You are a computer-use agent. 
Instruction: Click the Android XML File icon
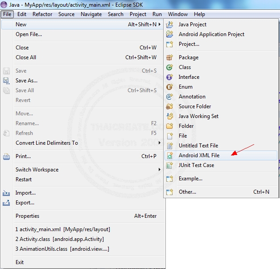point(169,155)
